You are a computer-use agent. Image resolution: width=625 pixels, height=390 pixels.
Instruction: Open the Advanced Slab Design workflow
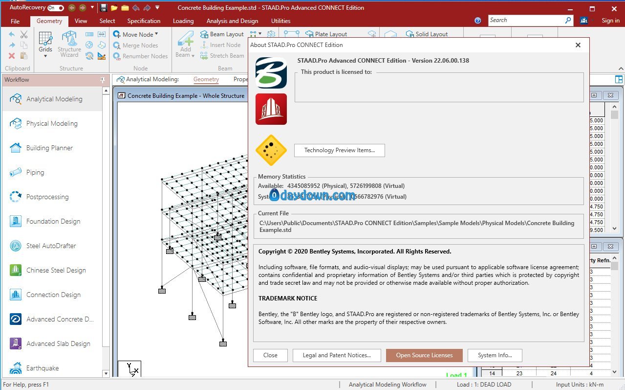click(x=52, y=344)
